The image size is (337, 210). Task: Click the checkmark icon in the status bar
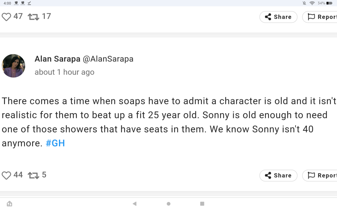click(29, 3)
